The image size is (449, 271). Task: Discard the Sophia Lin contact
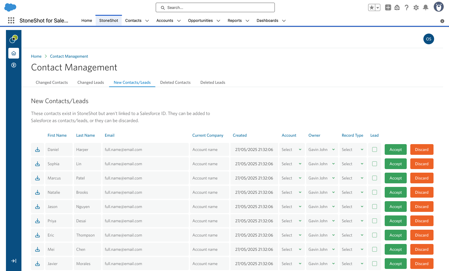(x=422, y=164)
